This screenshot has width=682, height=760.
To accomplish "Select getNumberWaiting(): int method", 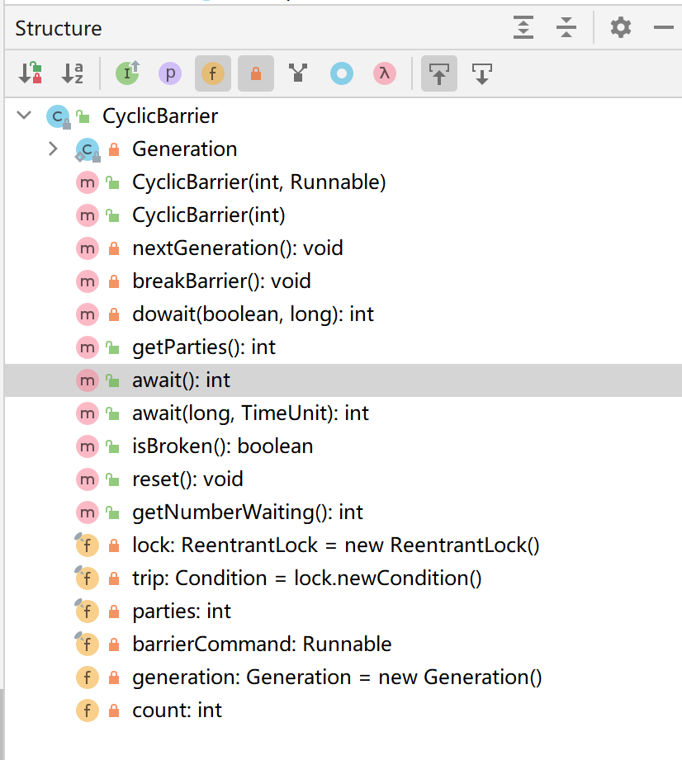I will point(343,512).
